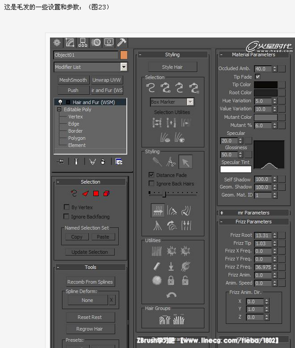Click the Unlock icon in Utilities

(x=185, y=281)
